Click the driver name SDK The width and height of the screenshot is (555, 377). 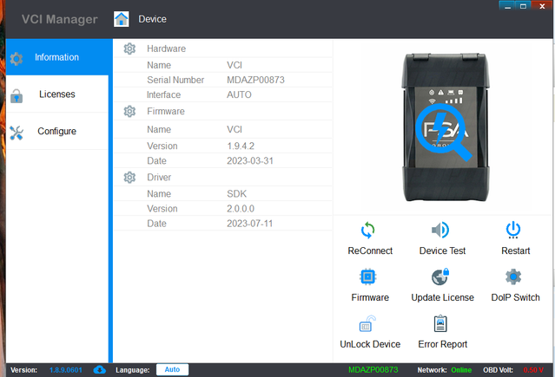click(x=237, y=194)
